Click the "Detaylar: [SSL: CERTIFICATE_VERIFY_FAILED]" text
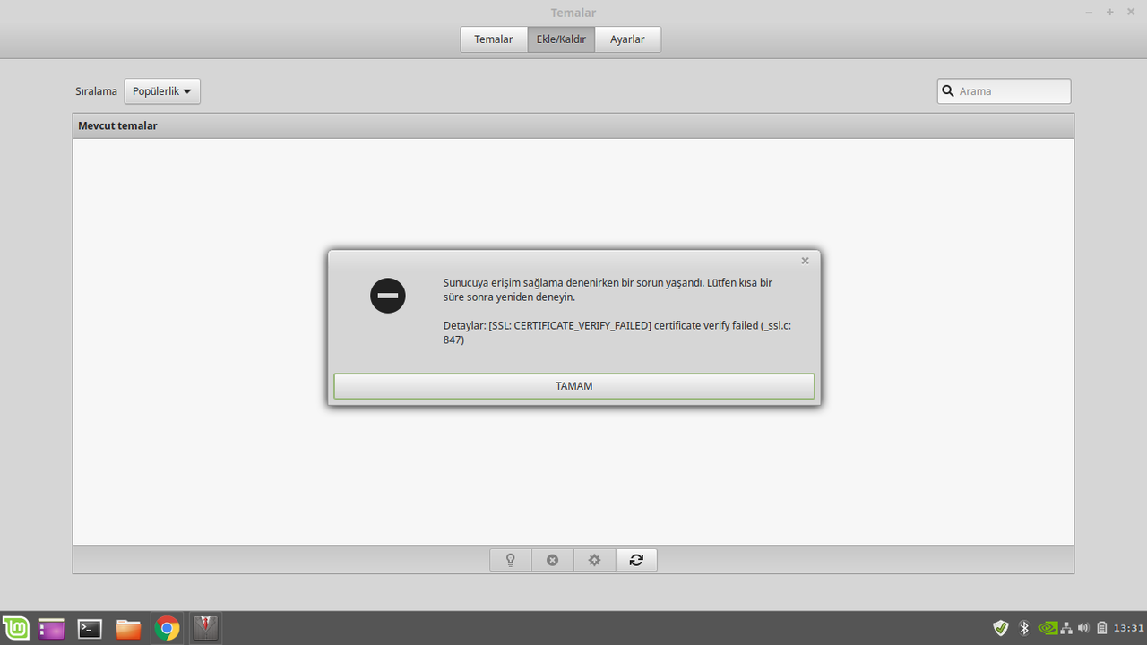 [x=617, y=332]
